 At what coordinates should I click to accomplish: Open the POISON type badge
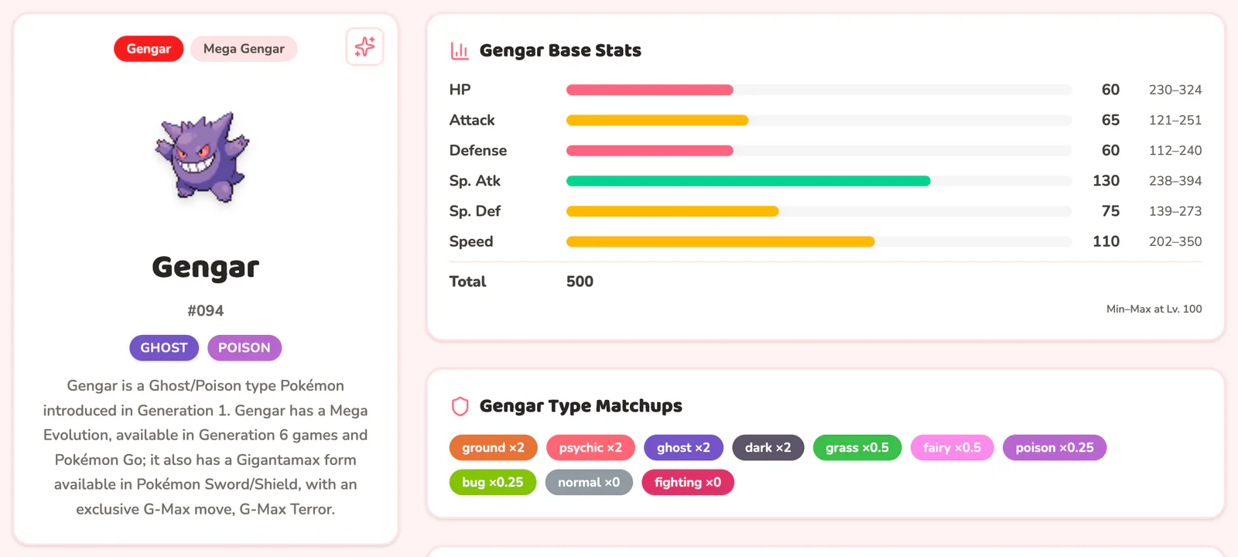[245, 348]
